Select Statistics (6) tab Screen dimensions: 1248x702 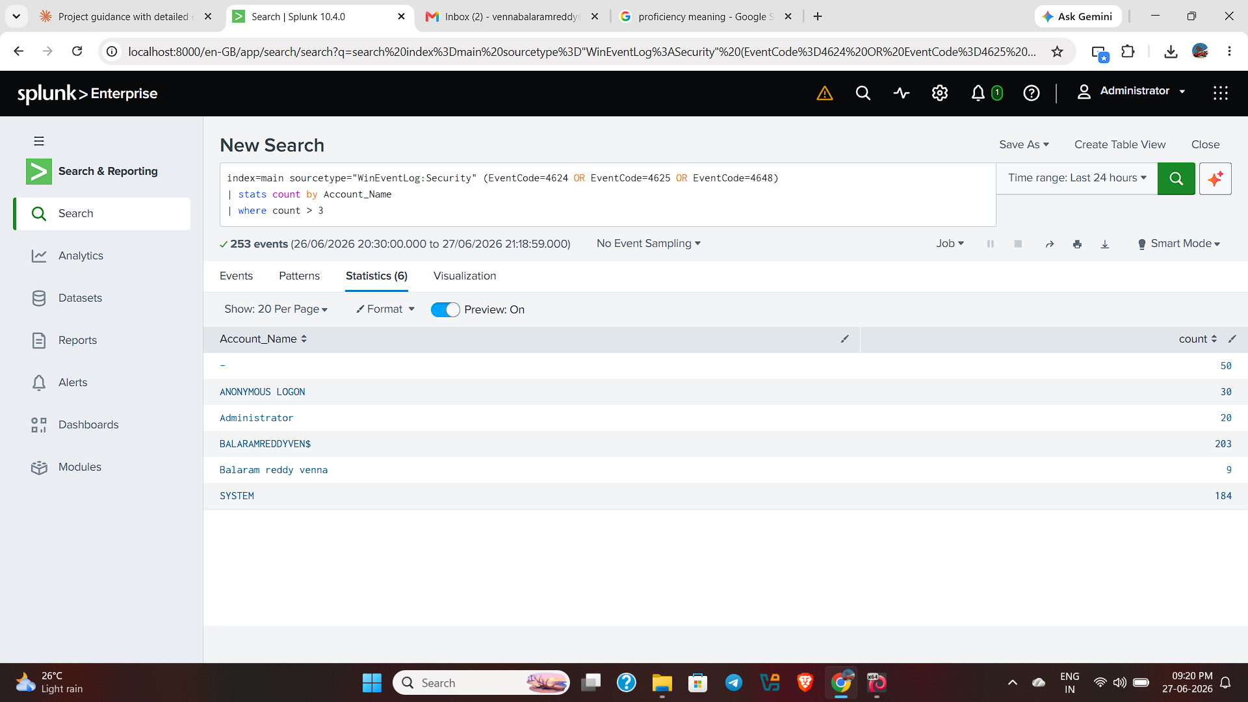point(376,276)
